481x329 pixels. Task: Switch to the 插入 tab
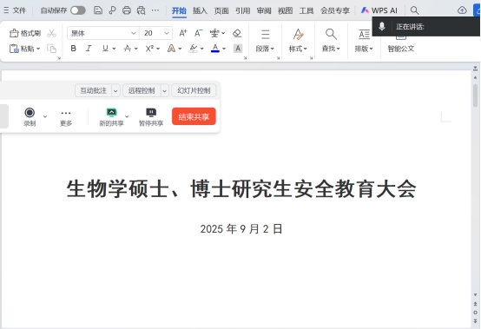[x=200, y=10]
